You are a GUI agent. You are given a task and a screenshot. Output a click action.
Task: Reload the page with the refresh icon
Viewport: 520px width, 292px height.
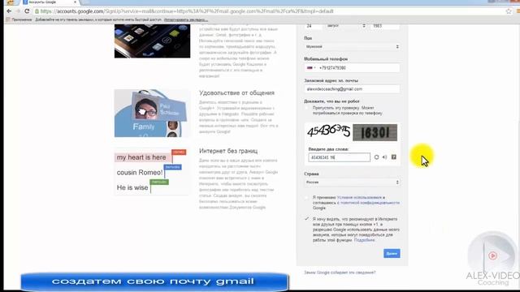27,11
